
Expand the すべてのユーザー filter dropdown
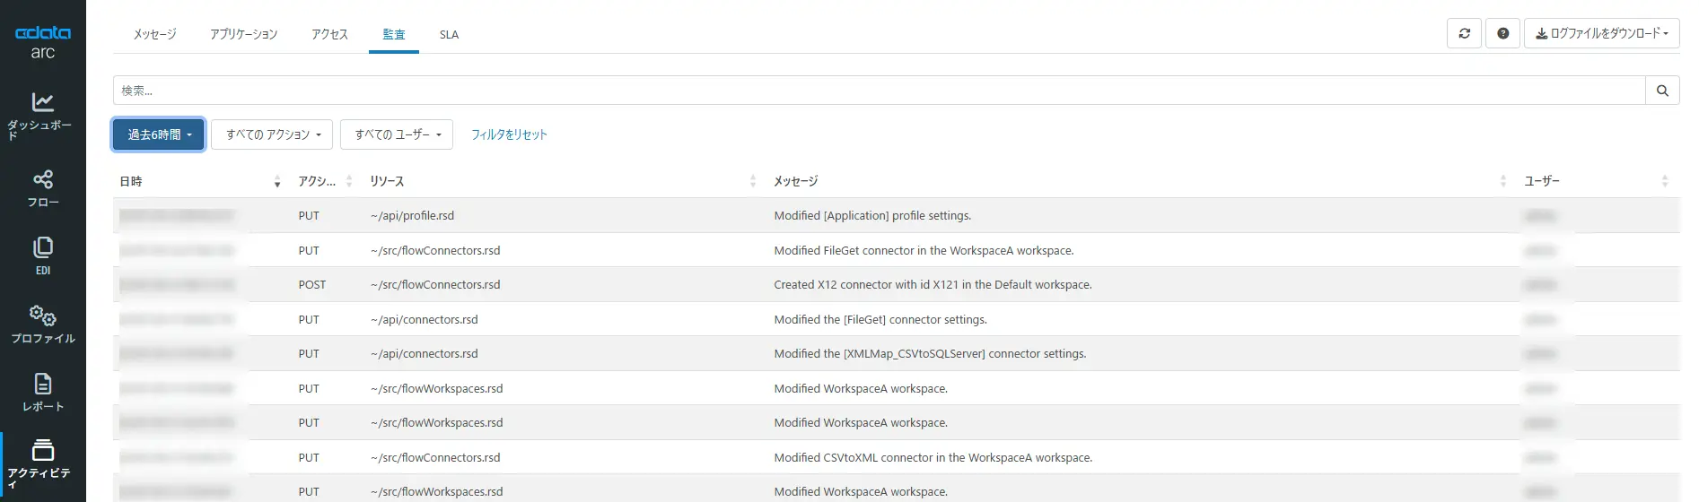397,134
